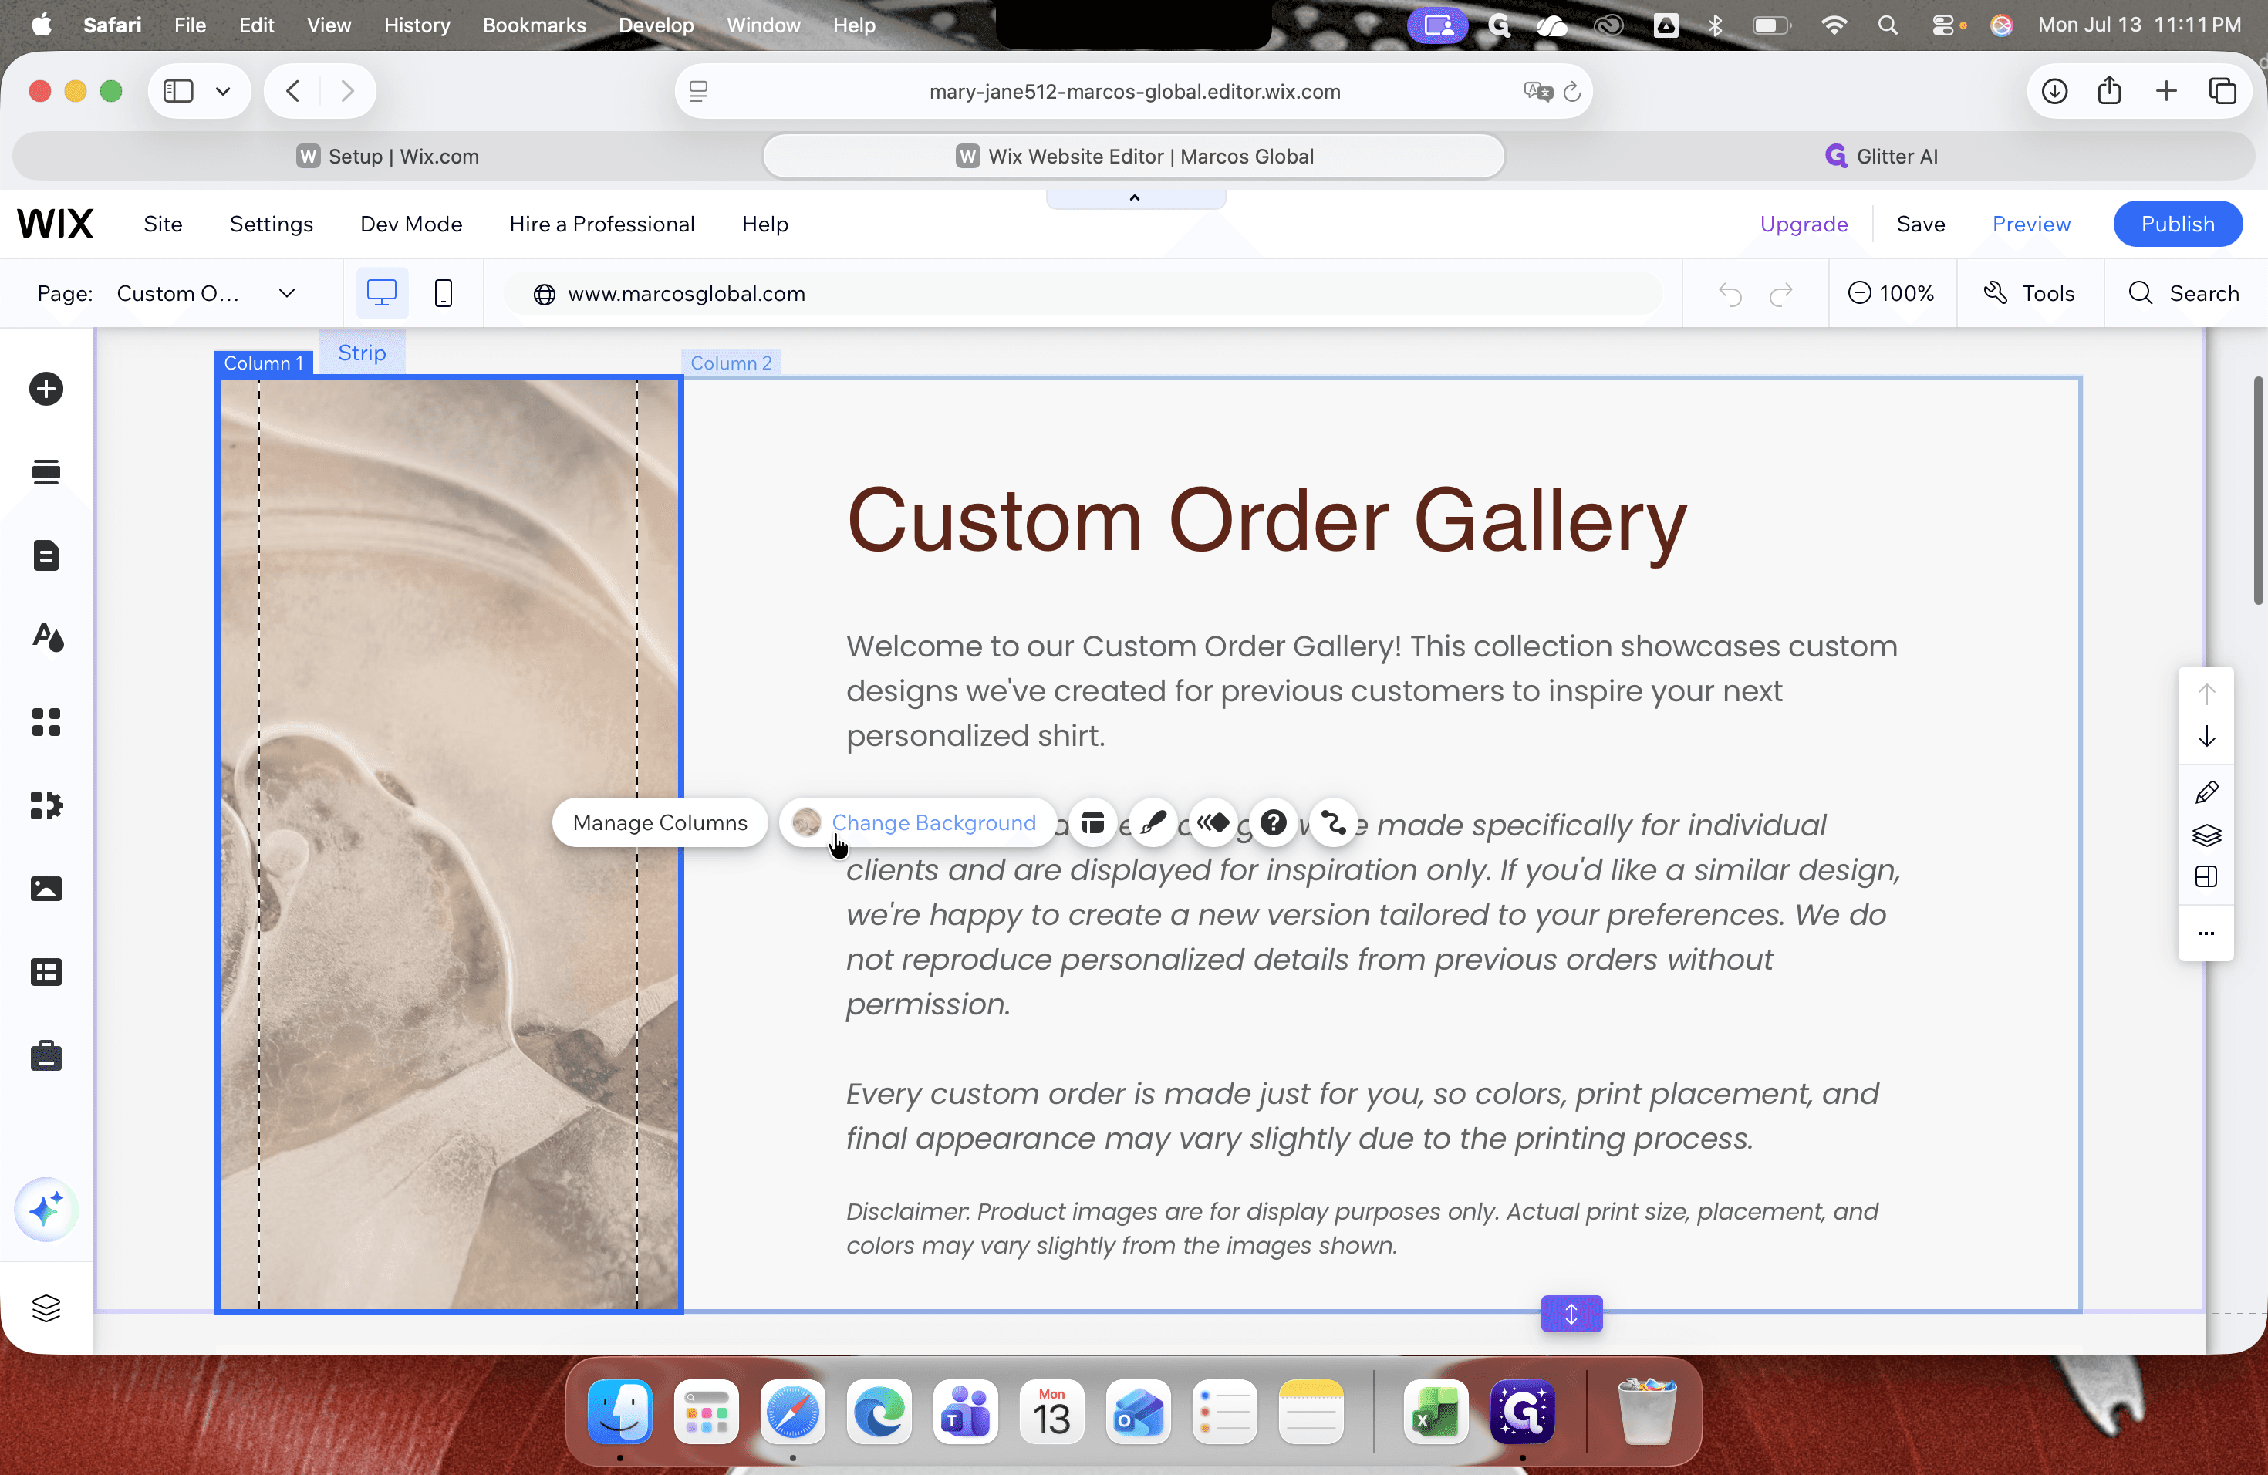
Task: Click the connect-to-data icon in floating toolbar
Action: click(x=1334, y=822)
